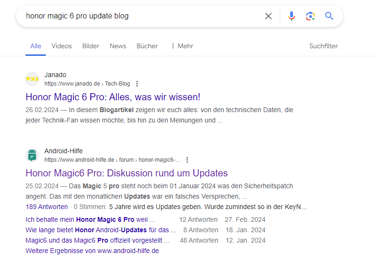This screenshot has width=380, height=271.
Task: Open Google Lens image search icon
Action: (x=310, y=16)
